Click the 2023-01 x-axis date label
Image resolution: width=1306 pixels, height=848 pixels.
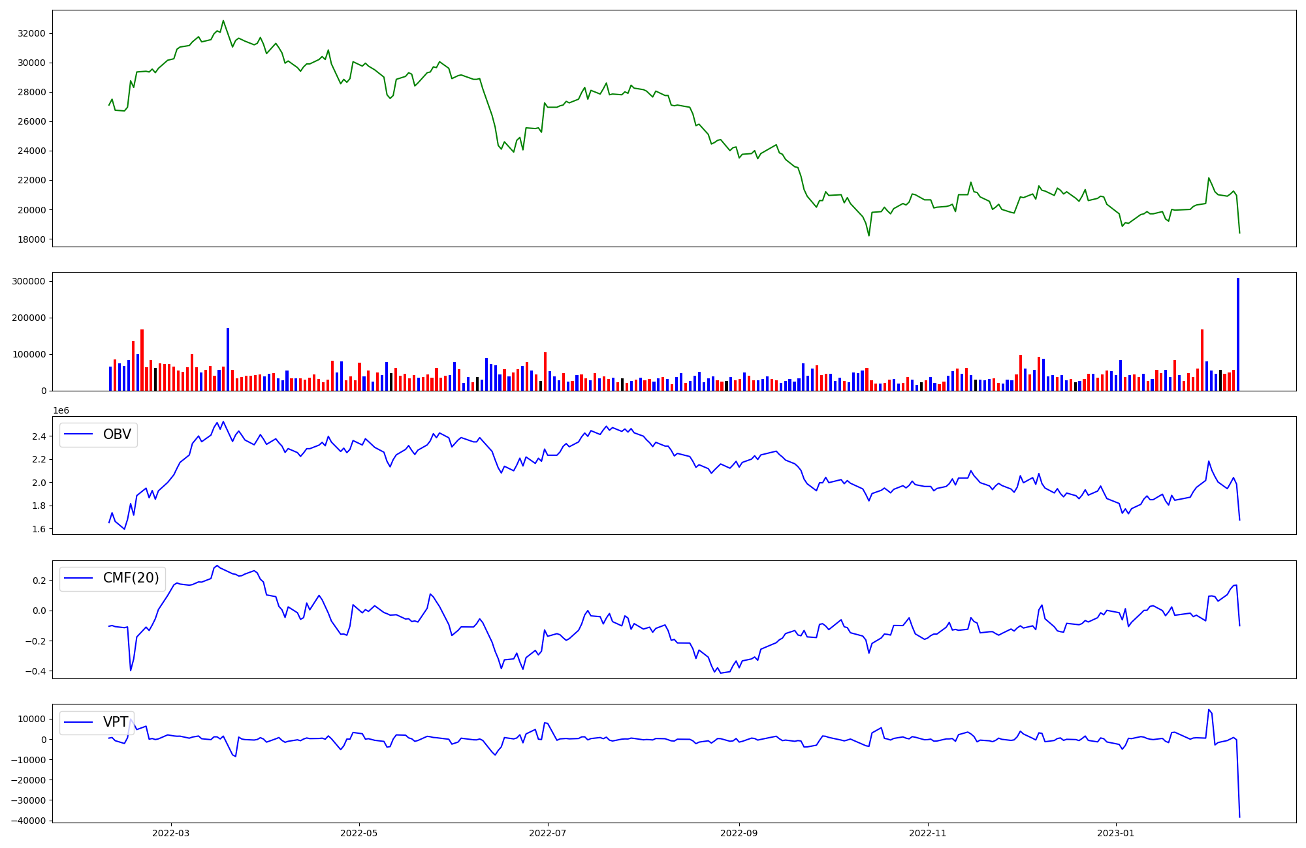pyautogui.click(x=1116, y=833)
